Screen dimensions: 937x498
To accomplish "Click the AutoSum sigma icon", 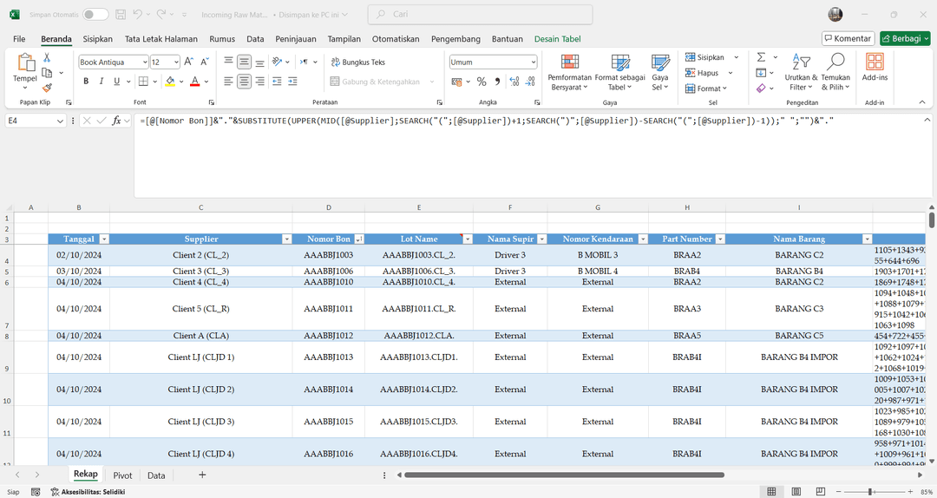I will (x=761, y=57).
